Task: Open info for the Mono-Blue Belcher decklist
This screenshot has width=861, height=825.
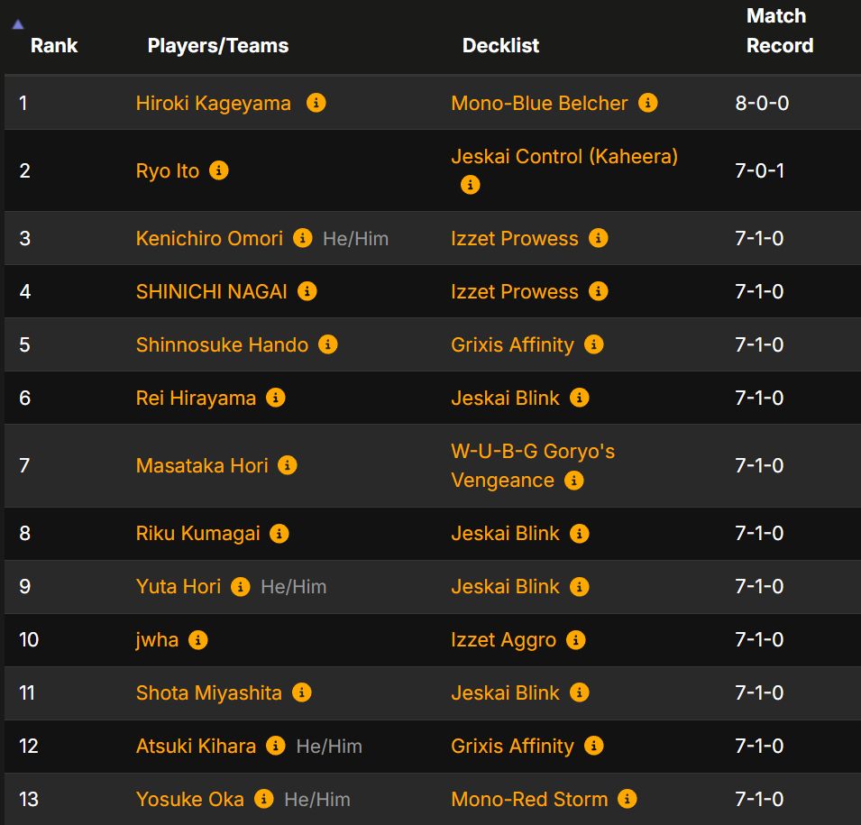Action: (647, 104)
